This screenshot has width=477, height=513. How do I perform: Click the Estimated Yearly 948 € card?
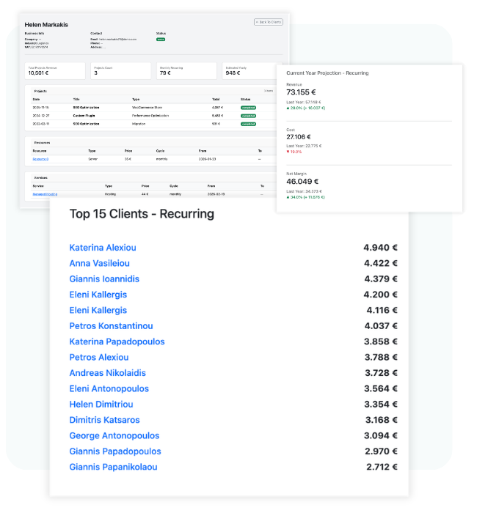pyautogui.click(x=251, y=70)
